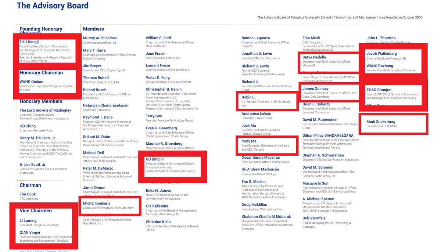
Task: Click Andrónico Luksic
Action: [256, 114]
